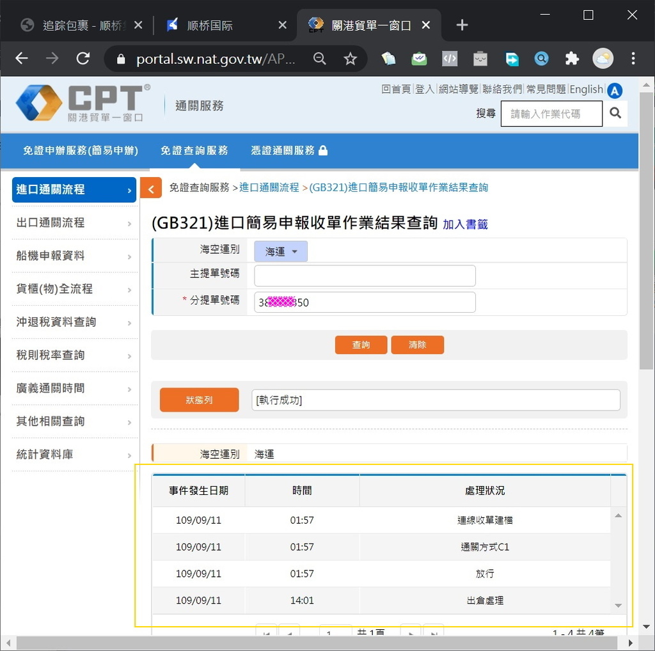
Task: Click the green mail checker extension icon
Action: (x=419, y=58)
